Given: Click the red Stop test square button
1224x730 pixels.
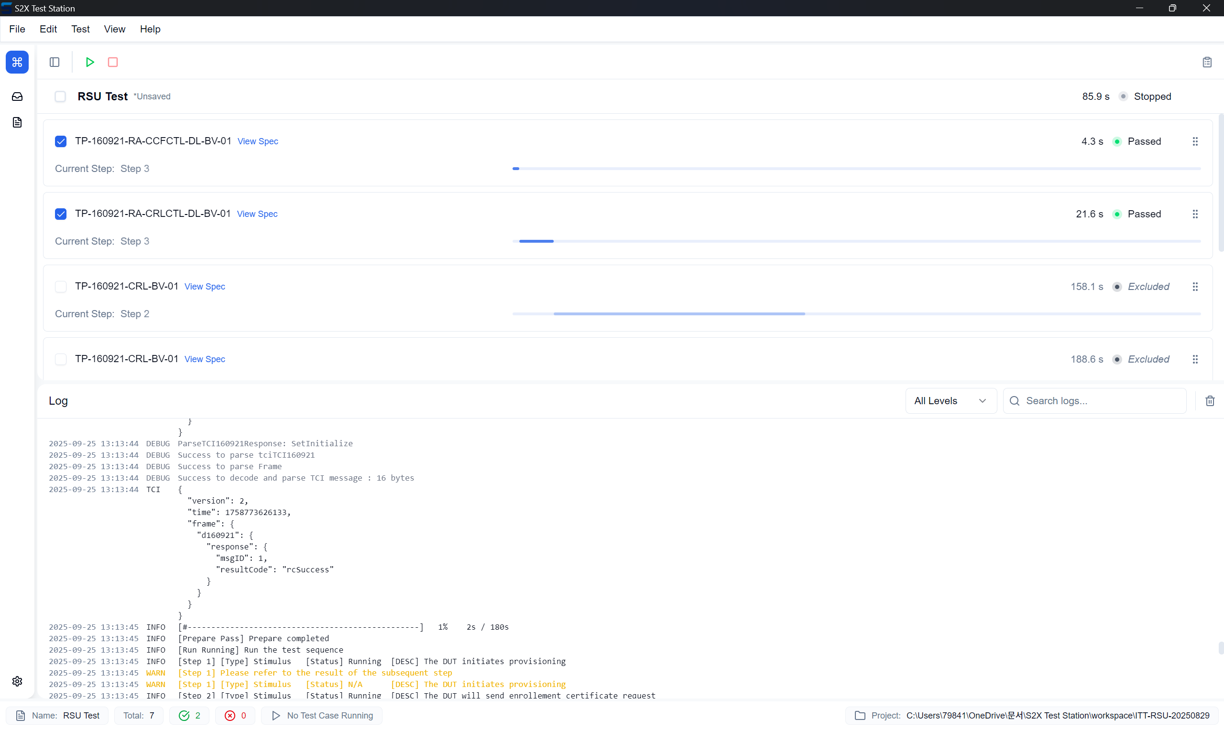Looking at the screenshot, I should pyautogui.click(x=113, y=62).
